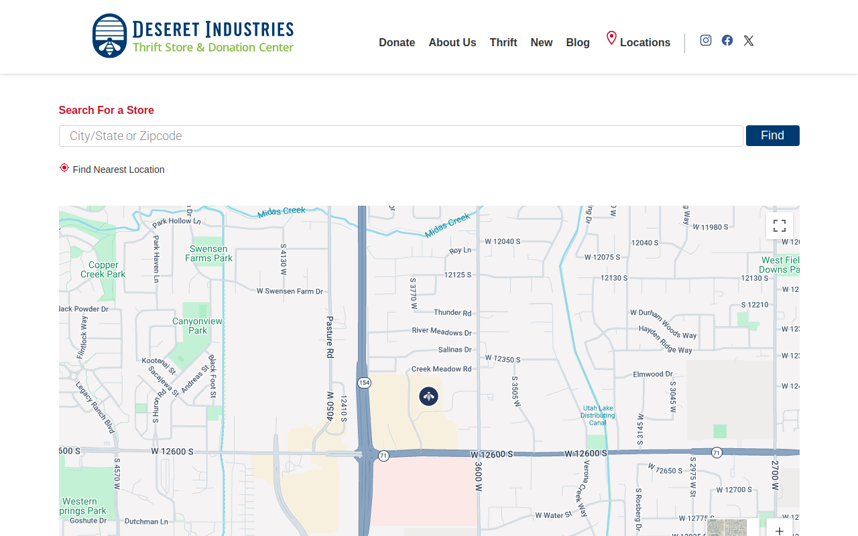Switch to satellite imagery thumbnail
858x536 pixels.
(x=727, y=527)
